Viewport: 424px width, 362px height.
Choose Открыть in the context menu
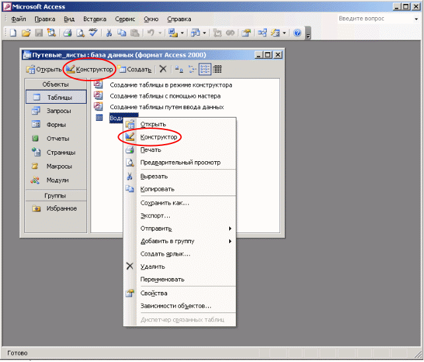click(x=180, y=124)
